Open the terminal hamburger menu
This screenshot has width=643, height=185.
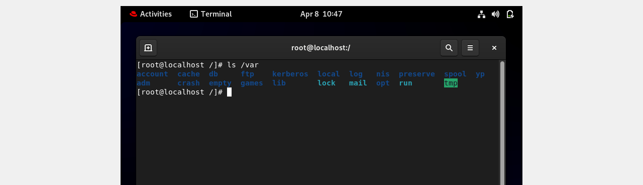click(x=470, y=48)
